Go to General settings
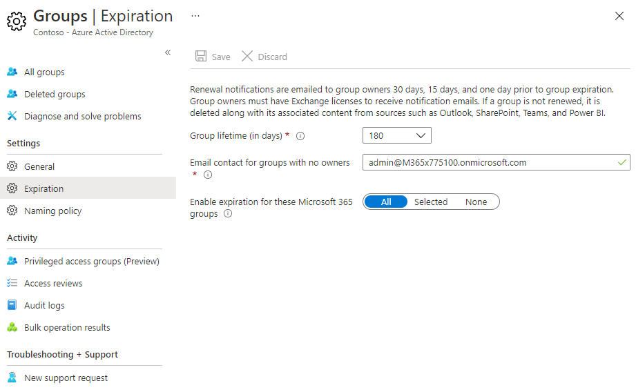636x390 pixels. pos(39,166)
